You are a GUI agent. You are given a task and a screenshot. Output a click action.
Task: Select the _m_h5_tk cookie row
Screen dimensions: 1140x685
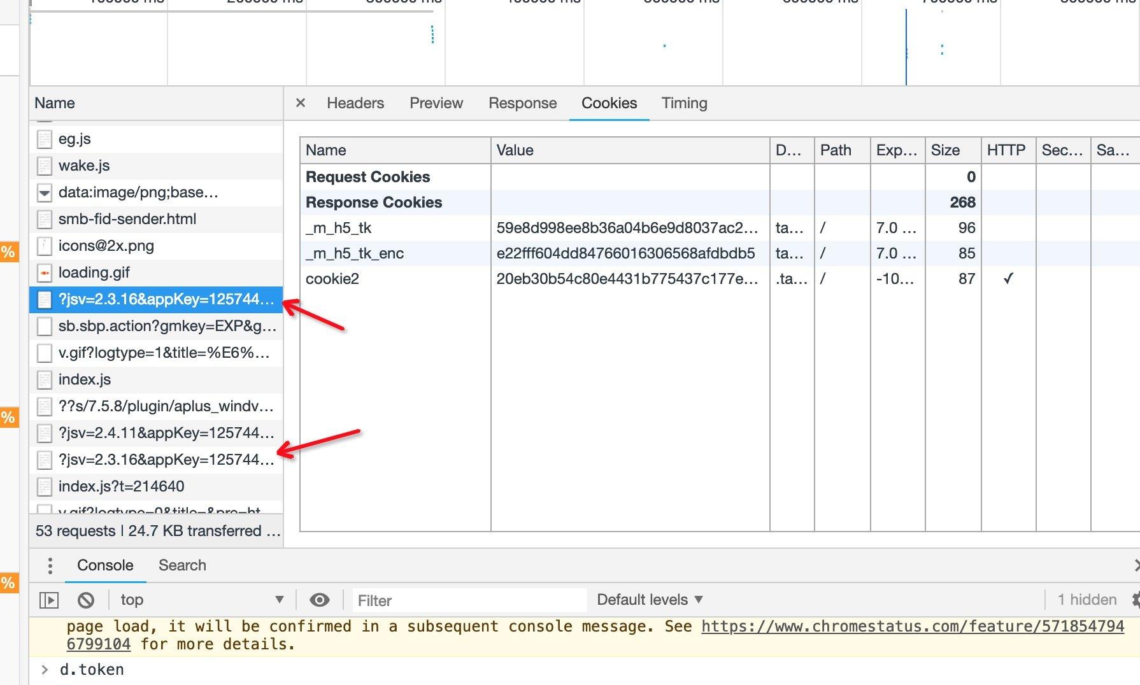[x=720, y=228]
